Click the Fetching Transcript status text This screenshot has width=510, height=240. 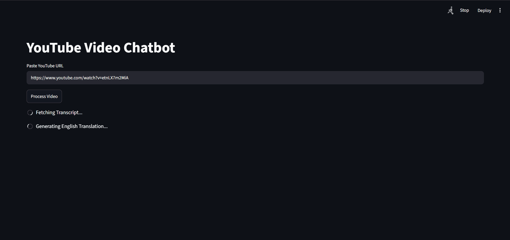[x=59, y=113]
